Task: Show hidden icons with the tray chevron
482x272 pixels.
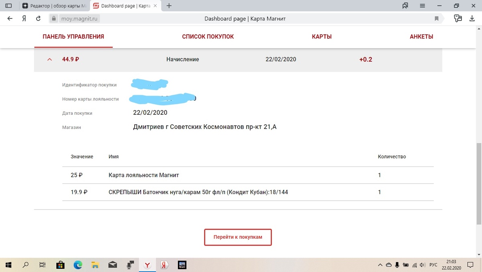Action: 380,265
